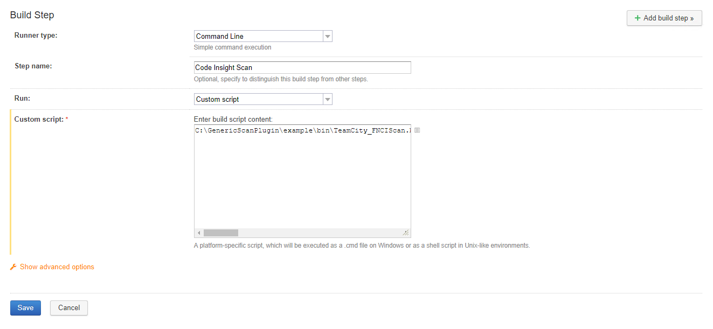The image size is (713, 329).
Task: Click the horizontal scrollbar thumb in script box
Action: [221, 233]
